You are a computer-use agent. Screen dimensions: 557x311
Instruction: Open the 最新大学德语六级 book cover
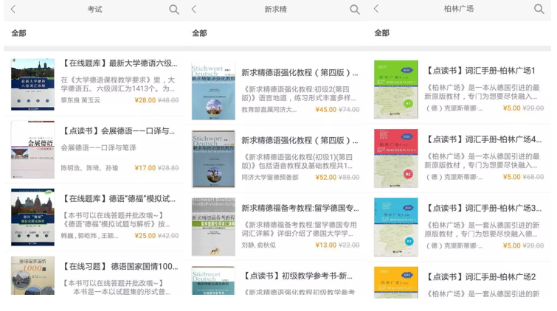pos(32,85)
